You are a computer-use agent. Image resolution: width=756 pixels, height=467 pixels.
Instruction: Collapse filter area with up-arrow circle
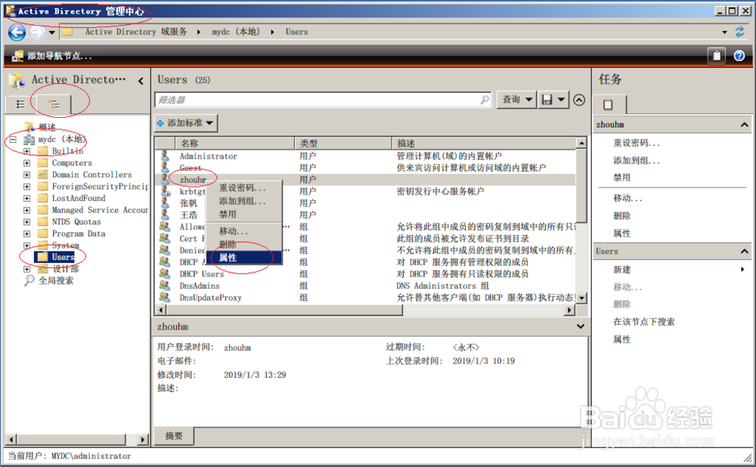pos(579,100)
